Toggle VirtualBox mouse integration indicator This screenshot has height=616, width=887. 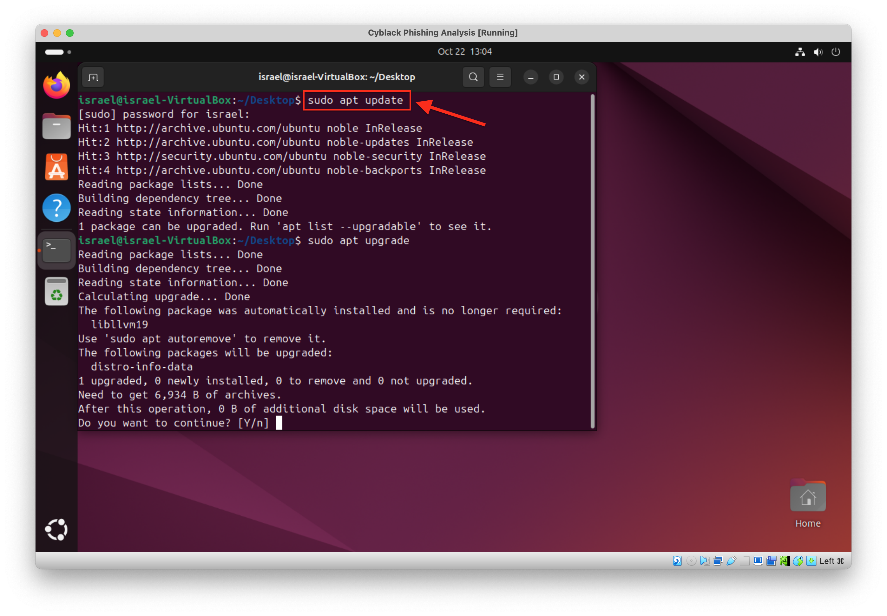798,561
